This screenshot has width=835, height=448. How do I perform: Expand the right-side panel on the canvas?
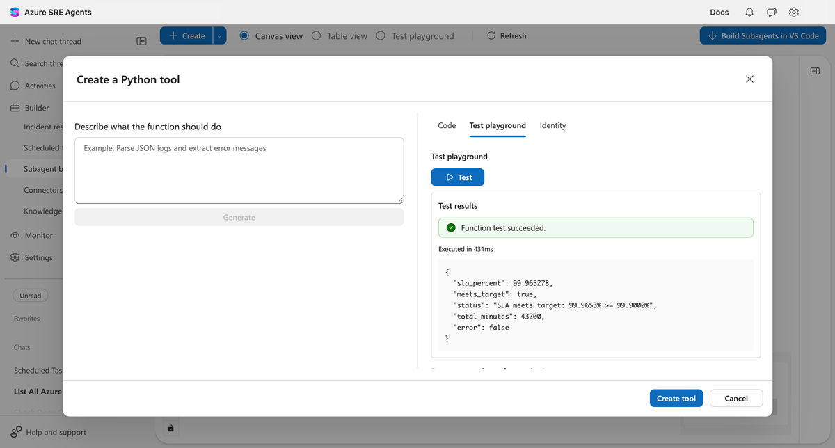pyautogui.click(x=814, y=70)
